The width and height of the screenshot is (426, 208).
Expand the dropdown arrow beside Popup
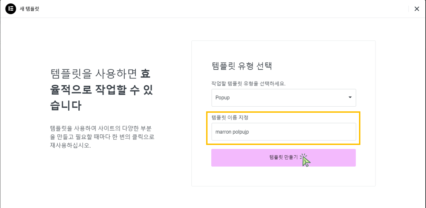pos(350,97)
